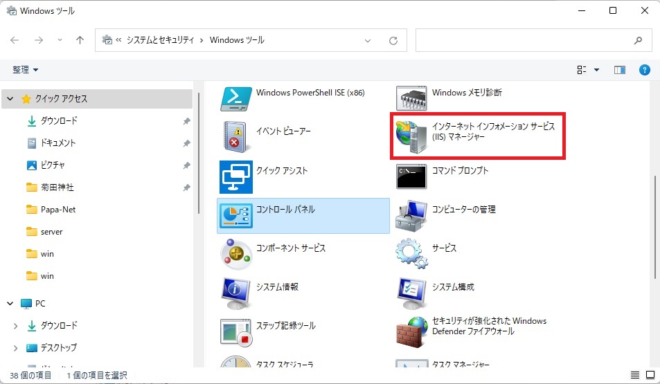Click システムとセキュリティ in the address bar

(x=161, y=40)
